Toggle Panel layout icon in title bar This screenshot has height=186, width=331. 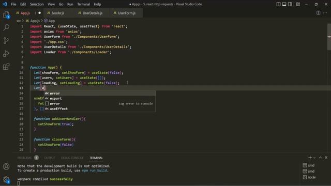click(284, 4)
